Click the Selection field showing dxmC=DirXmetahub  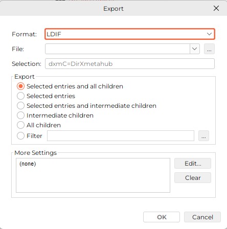(x=130, y=64)
